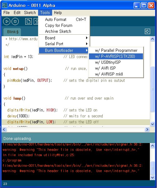The width and height of the screenshot is (157, 188).
Task: Click editor horizontal scroll left arrow
Action: click(x=4, y=130)
